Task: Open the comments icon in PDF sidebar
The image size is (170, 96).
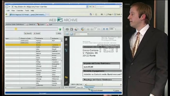Action: tap(66, 77)
